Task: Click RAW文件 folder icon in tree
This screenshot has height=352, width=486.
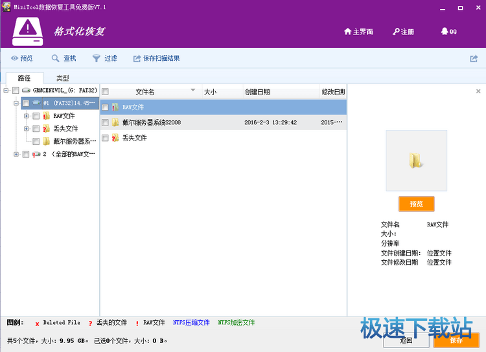Action: coord(46,116)
